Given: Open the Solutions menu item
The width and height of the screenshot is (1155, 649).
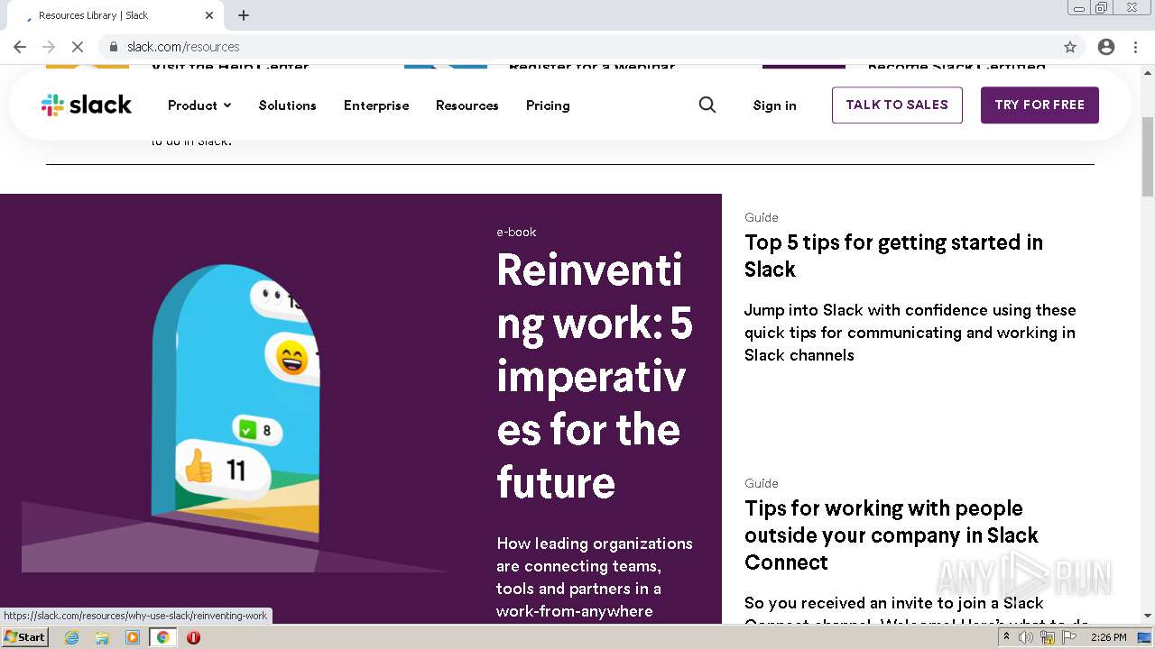Looking at the screenshot, I should [287, 105].
